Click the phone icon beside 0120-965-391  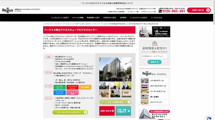(x=160, y=11)
